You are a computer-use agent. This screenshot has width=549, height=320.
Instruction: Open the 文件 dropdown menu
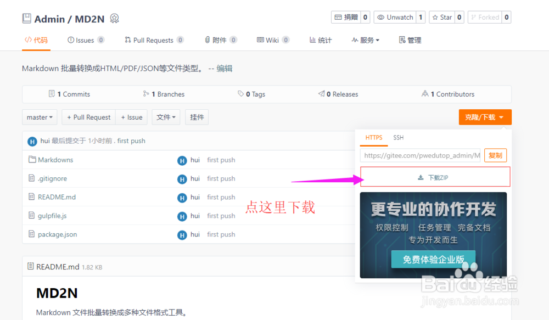166,117
